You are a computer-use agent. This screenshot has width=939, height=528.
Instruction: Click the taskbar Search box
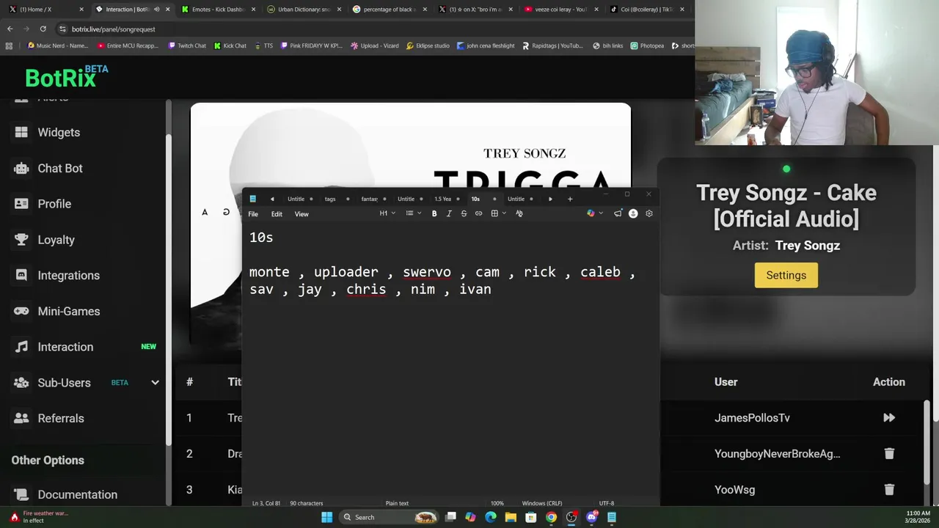point(390,517)
